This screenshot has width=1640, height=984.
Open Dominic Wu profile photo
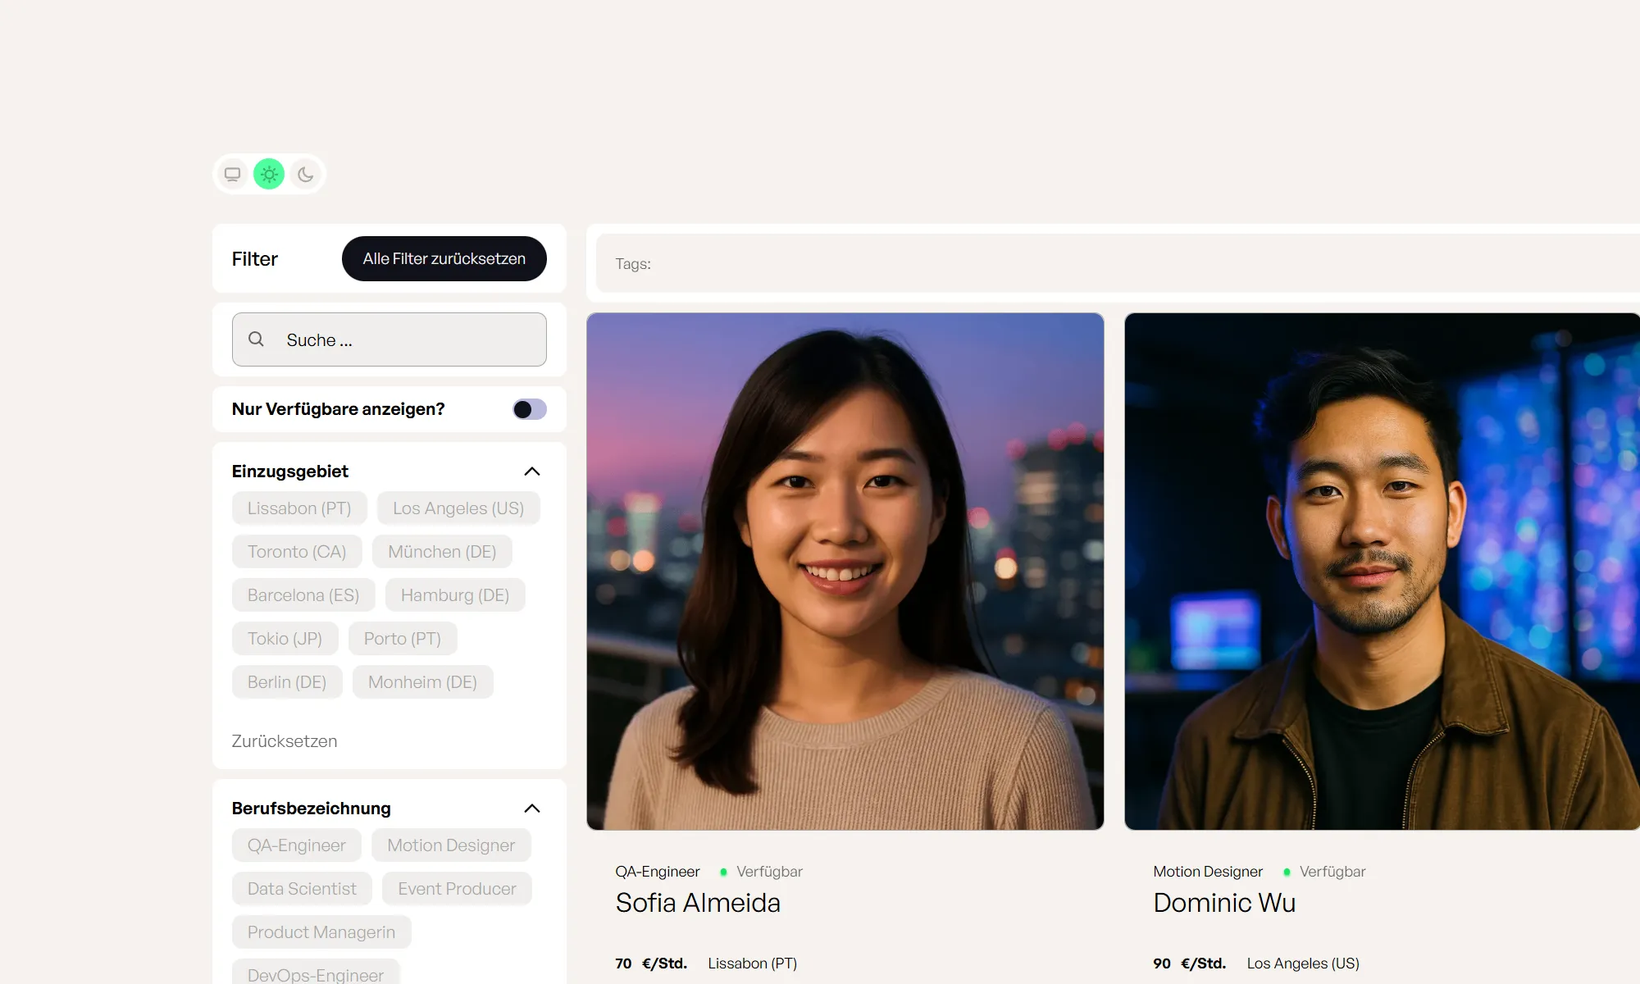[1382, 571]
